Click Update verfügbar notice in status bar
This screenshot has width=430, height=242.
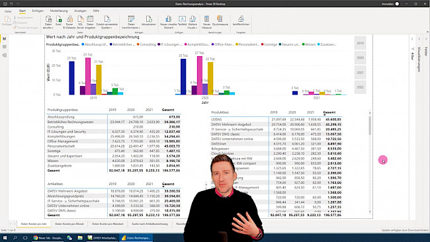[x=405, y=230]
